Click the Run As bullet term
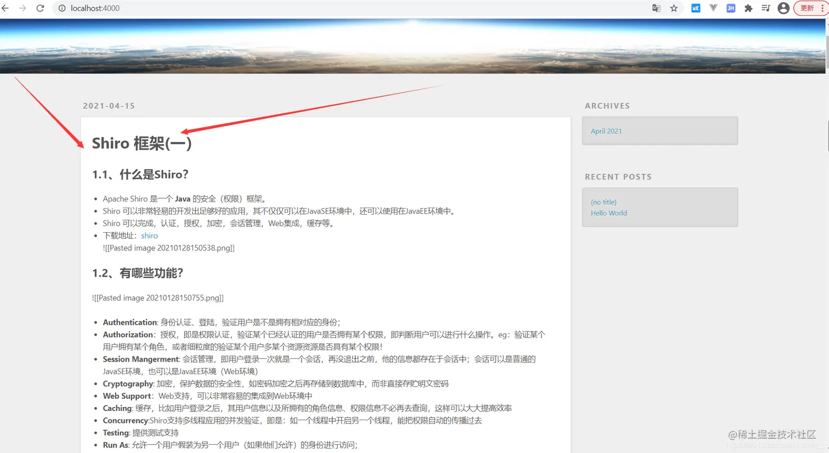Image resolution: width=829 pixels, height=453 pixels. click(115, 445)
